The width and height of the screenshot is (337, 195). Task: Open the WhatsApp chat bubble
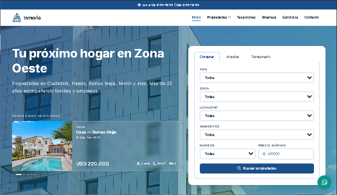(x=324, y=182)
